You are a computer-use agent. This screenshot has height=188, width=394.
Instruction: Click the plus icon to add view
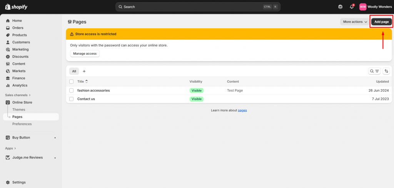click(84, 71)
